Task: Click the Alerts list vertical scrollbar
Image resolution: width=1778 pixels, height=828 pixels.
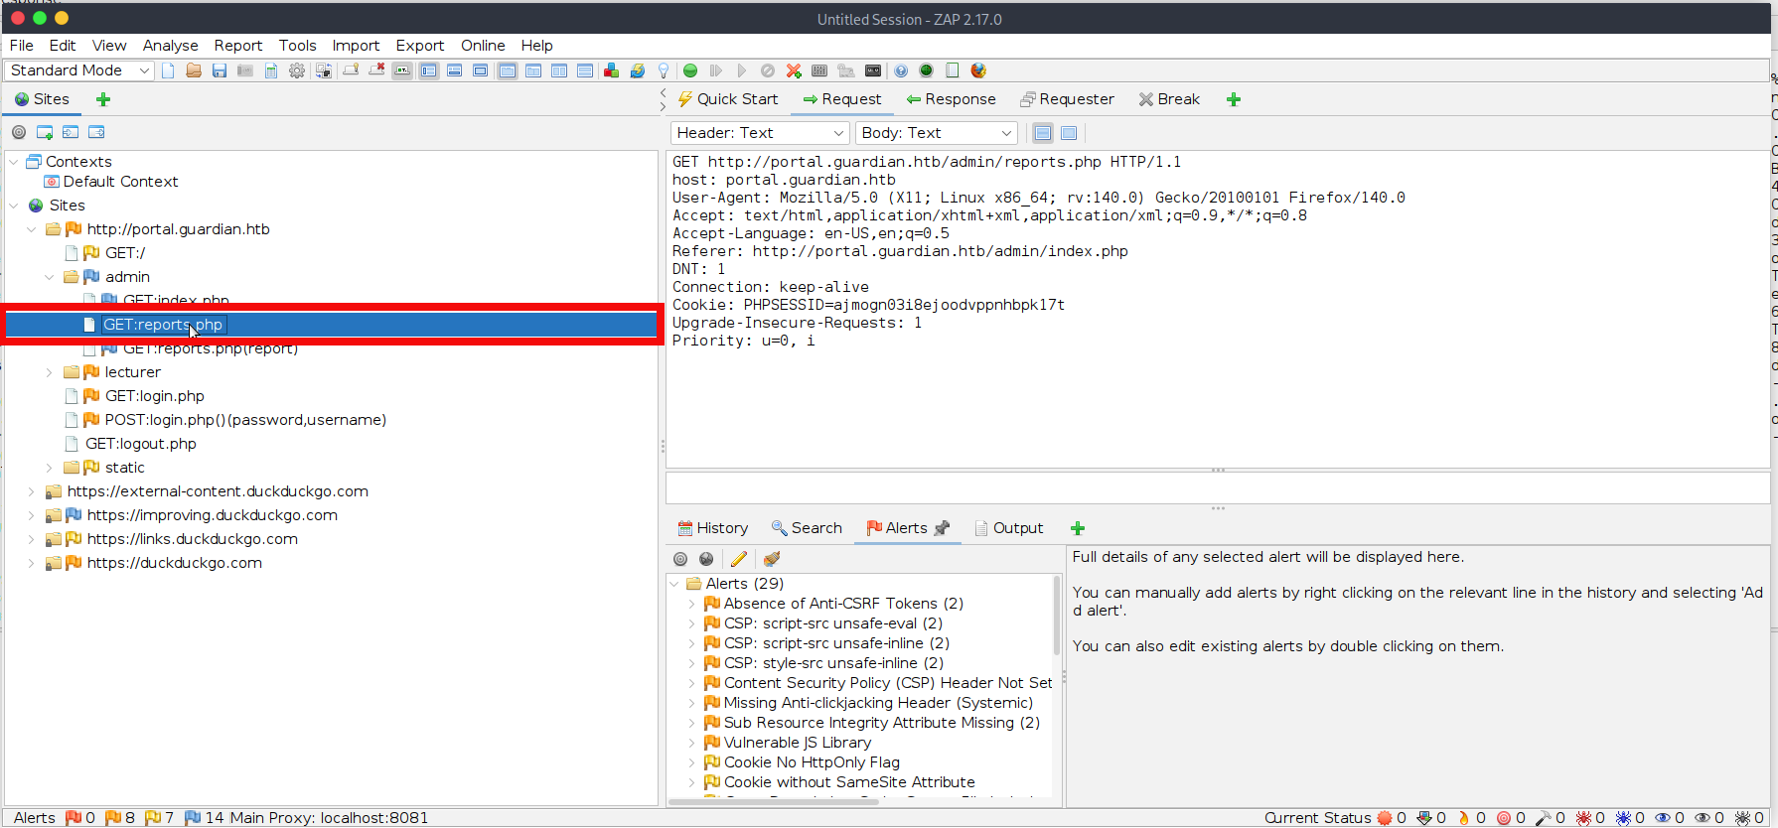Action: pyautogui.click(x=1057, y=616)
